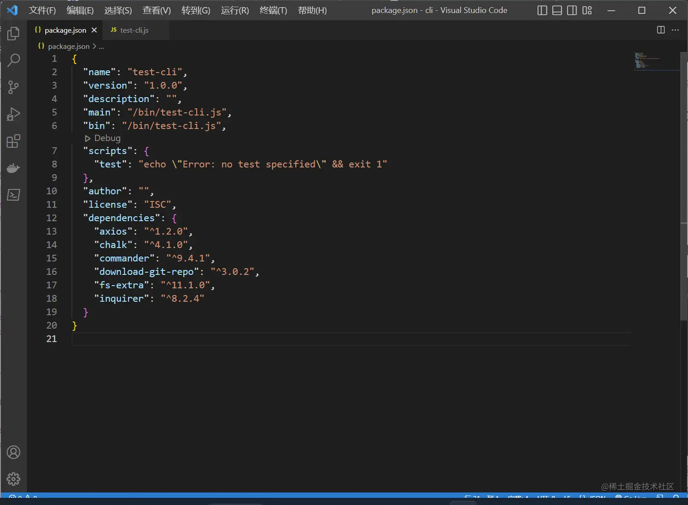Open the customize layout icon
Screen dimensions: 688x505
click(587, 10)
